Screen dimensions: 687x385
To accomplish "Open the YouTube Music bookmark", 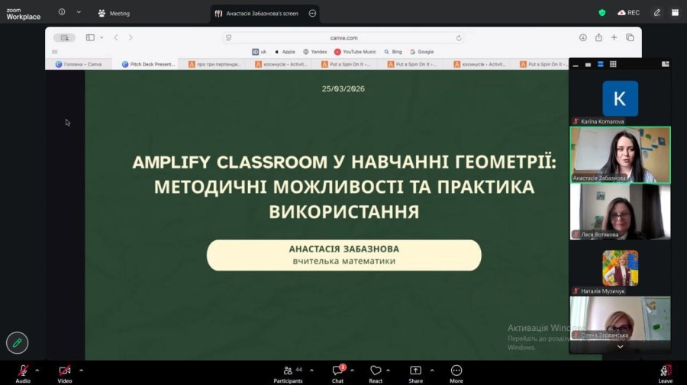I will (x=355, y=52).
